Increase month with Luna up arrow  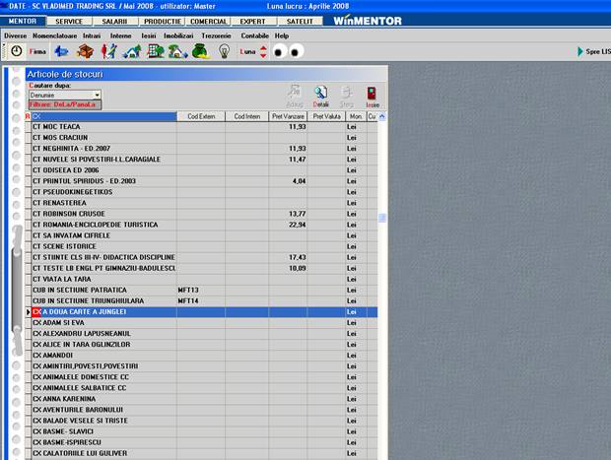[263, 48]
